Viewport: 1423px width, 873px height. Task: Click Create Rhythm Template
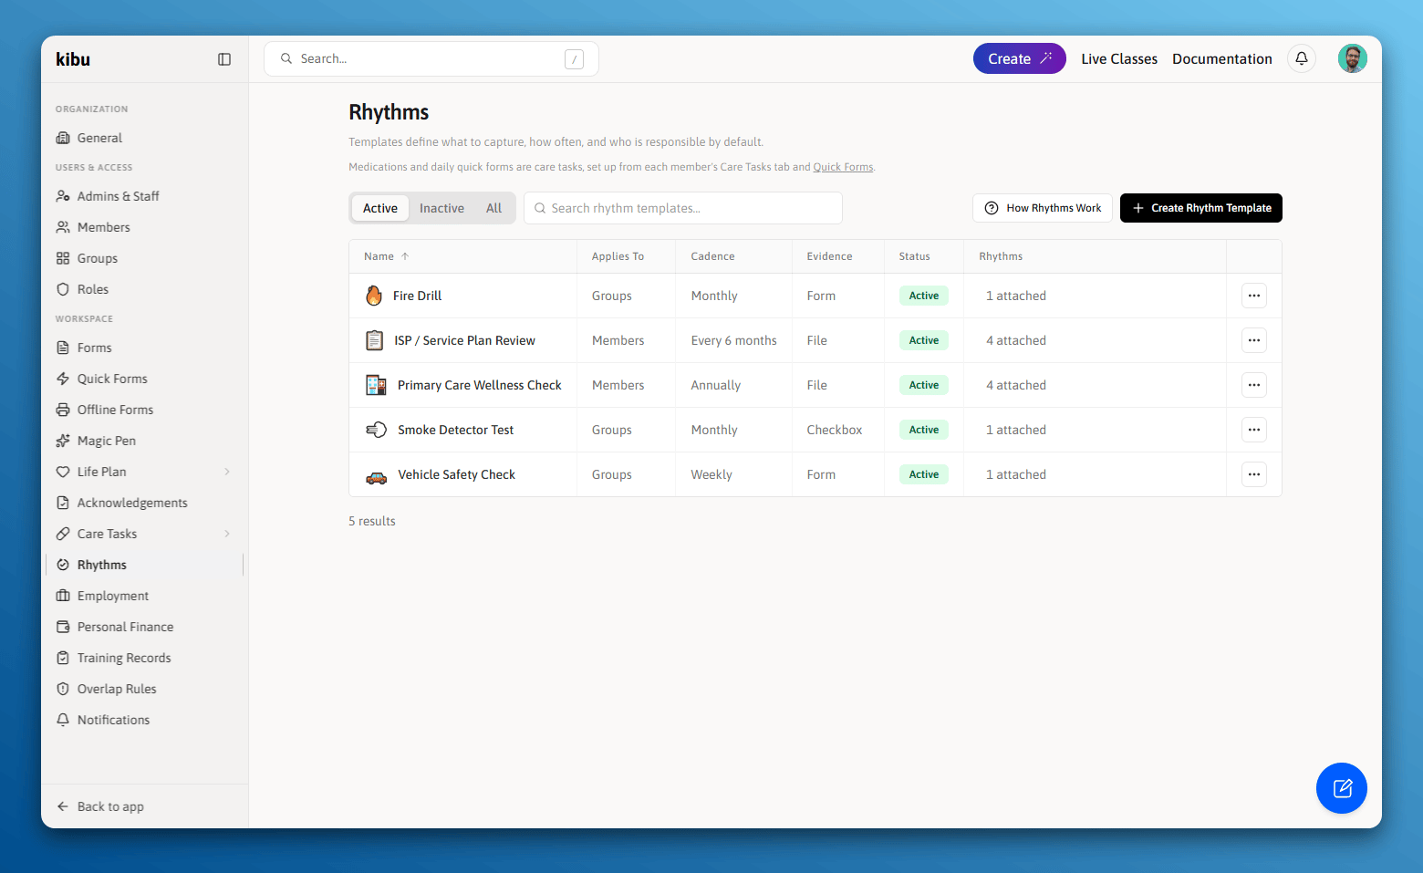tap(1201, 208)
